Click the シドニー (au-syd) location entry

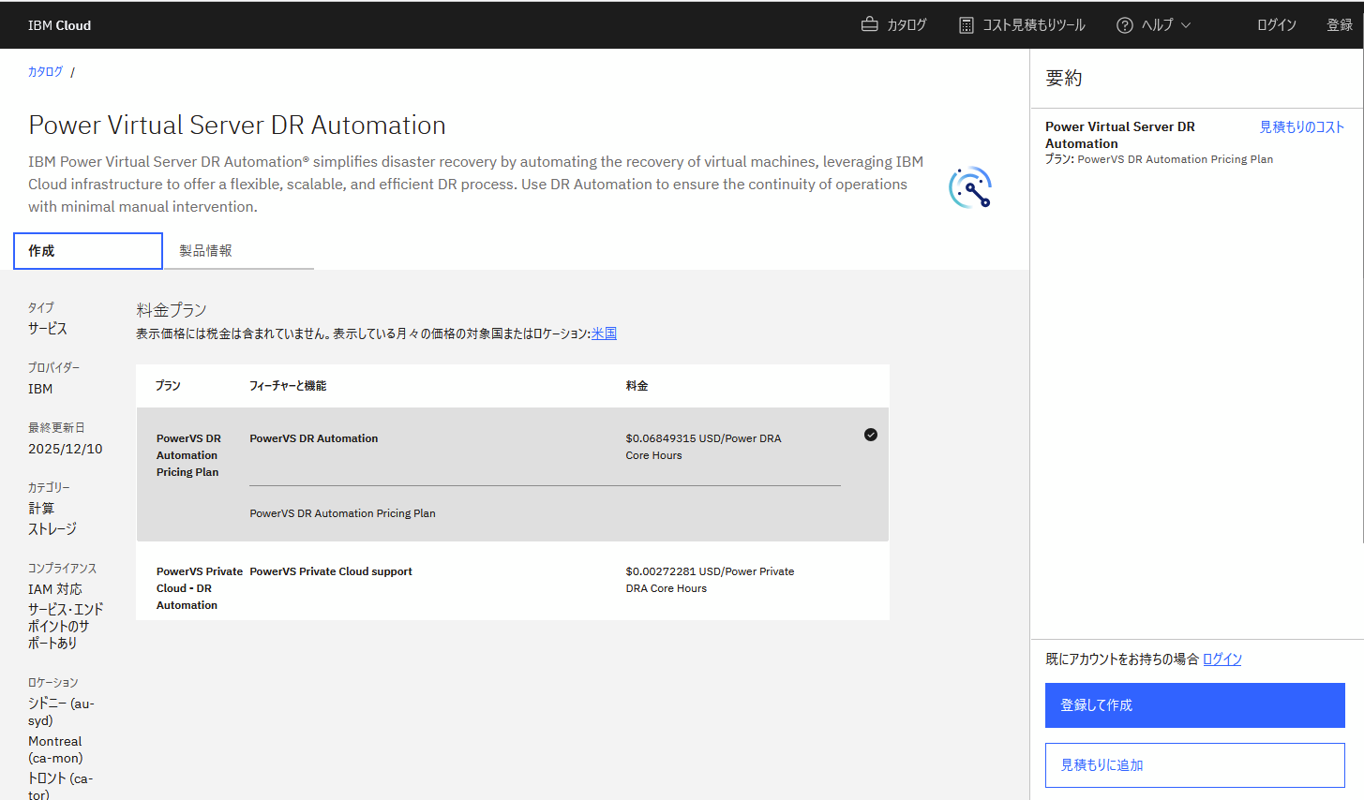[61, 712]
